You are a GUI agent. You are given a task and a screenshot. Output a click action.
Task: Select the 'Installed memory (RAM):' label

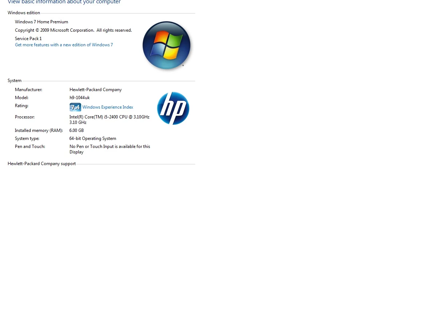(39, 130)
